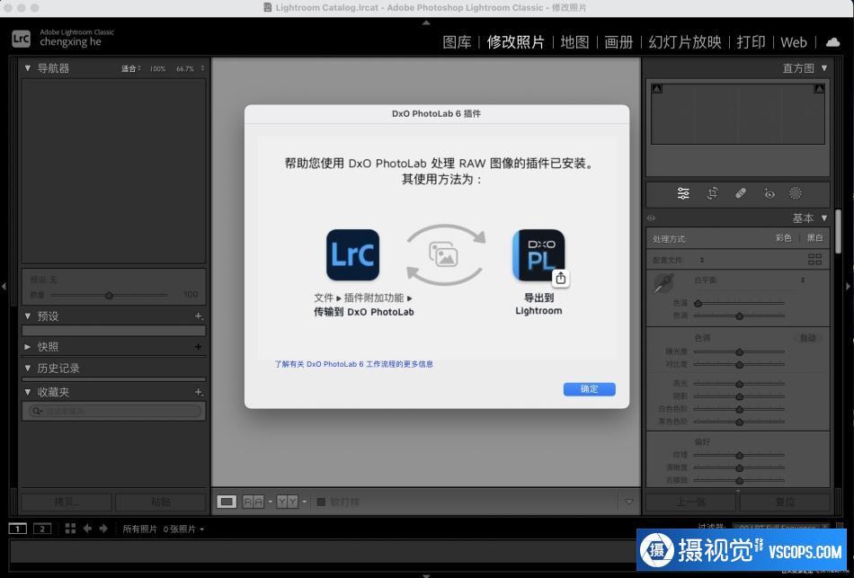Adjust the 对比度 contrast slider

click(739, 364)
